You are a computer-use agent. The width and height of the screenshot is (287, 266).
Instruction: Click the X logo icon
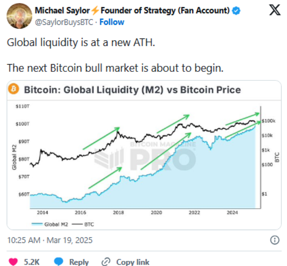pos(275,10)
